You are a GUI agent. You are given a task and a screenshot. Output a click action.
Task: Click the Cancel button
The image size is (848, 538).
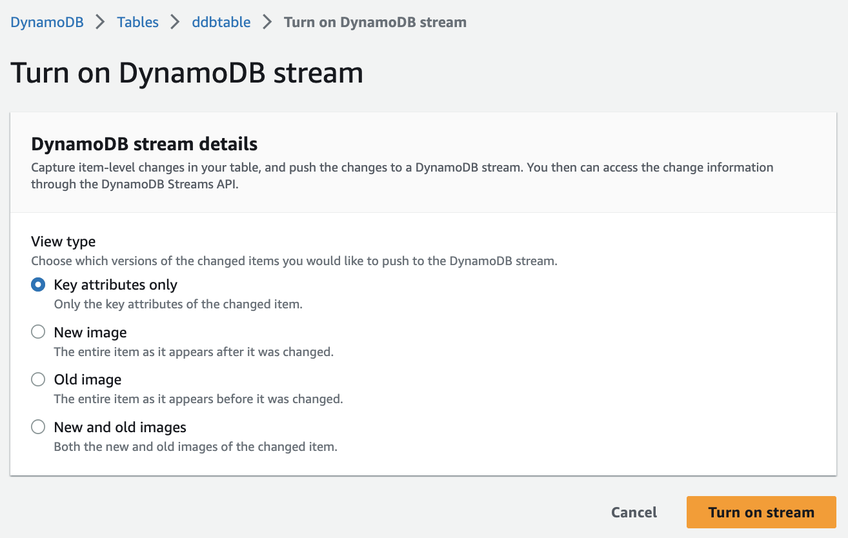click(633, 512)
